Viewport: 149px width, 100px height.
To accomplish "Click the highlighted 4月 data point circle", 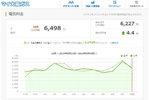I will (74, 70).
